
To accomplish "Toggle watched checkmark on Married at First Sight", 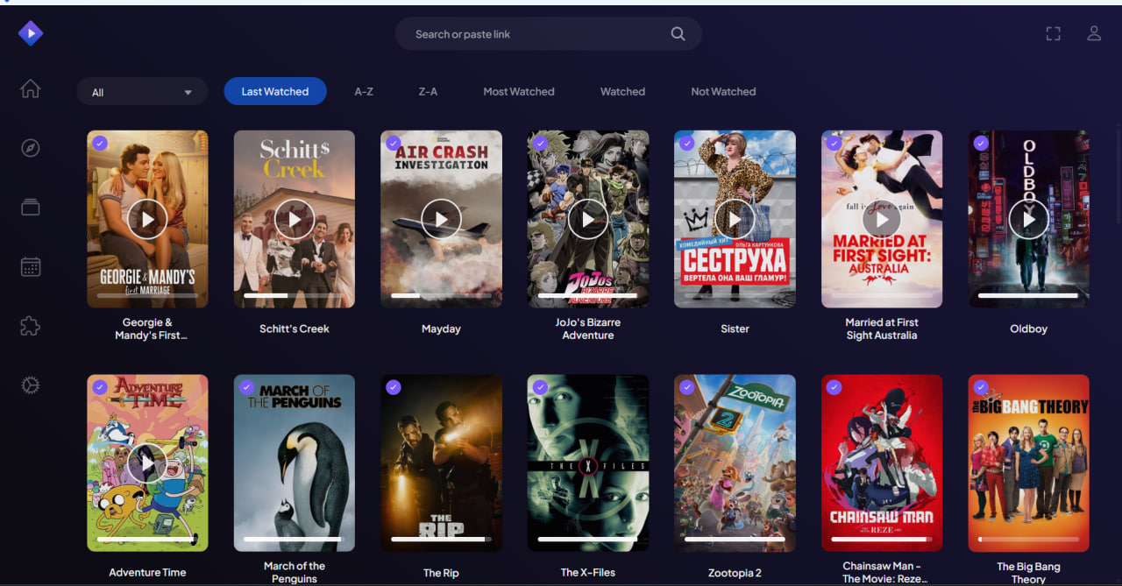I will [x=834, y=143].
